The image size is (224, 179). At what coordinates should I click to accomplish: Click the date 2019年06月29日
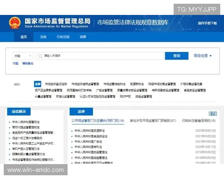coord(205,158)
